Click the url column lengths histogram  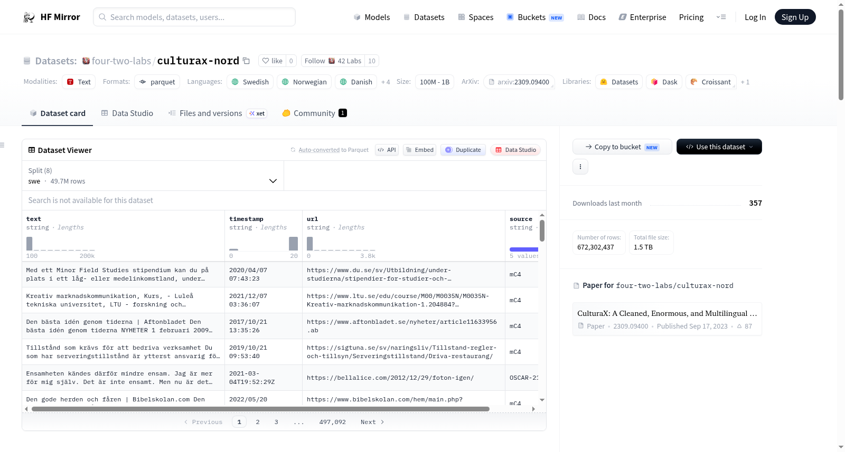point(341,244)
